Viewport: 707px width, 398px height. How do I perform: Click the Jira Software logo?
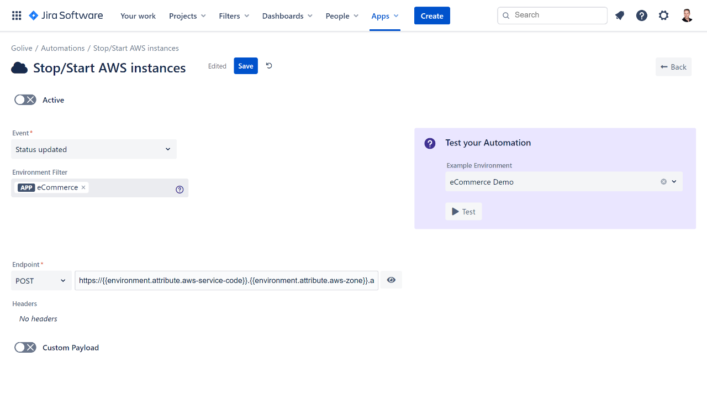point(66,15)
